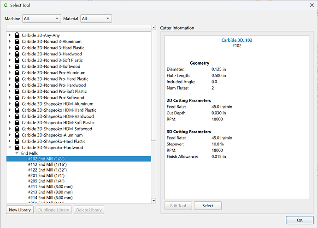
Task: Click the tool list scrollbar thumb
Action: coord(153,85)
